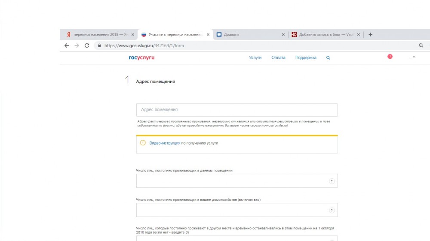430x241 pixels.
Task: Click the help icon in permanent residents field
Action: point(332,181)
